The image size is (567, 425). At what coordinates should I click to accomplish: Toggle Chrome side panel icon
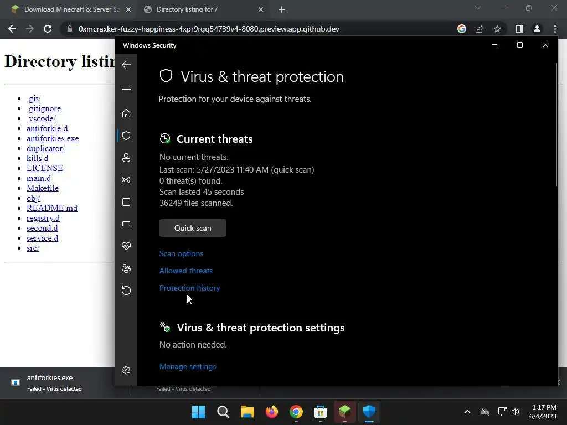click(519, 29)
